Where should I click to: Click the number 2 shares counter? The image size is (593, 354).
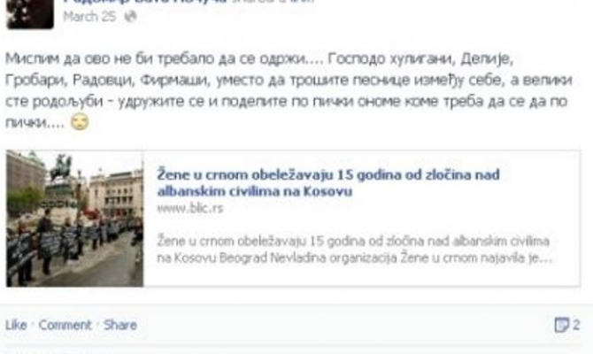point(576,325)
